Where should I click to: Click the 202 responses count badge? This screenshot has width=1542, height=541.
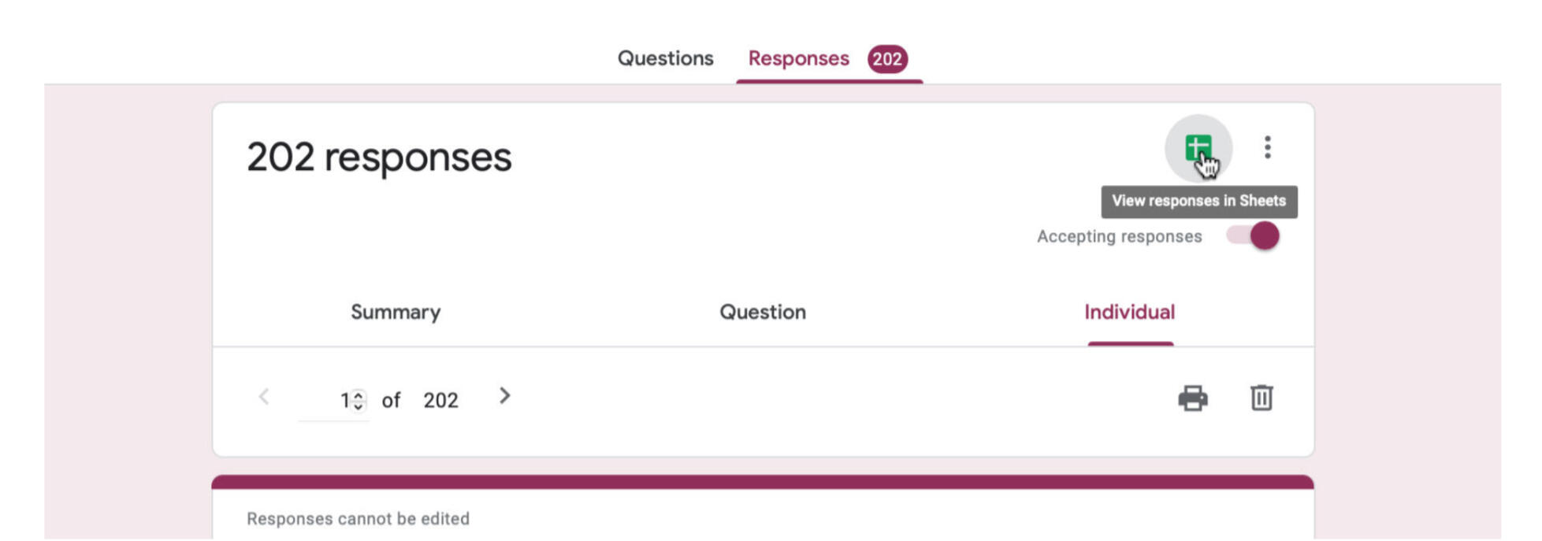(x=887, y=59)
